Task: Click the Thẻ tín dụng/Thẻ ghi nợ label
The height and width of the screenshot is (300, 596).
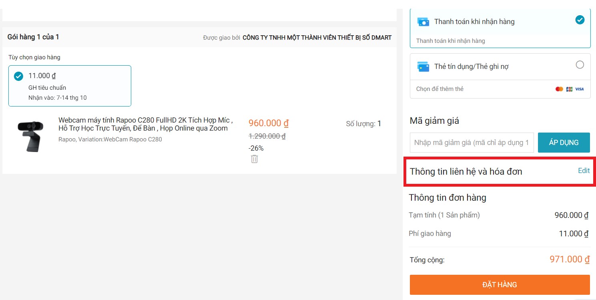Action: [471, 66]
